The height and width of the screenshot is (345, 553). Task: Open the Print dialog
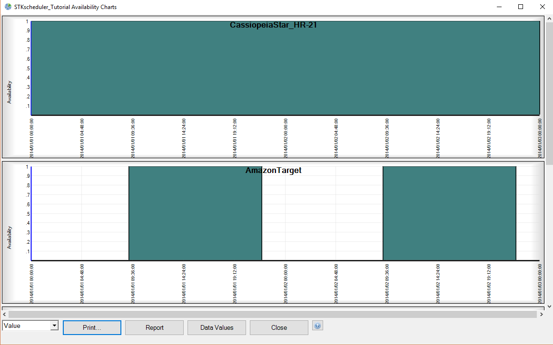92,327
